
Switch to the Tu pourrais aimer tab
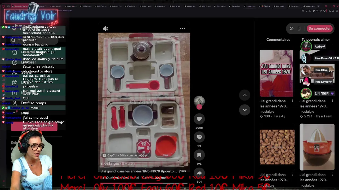[x=316, y=40]
